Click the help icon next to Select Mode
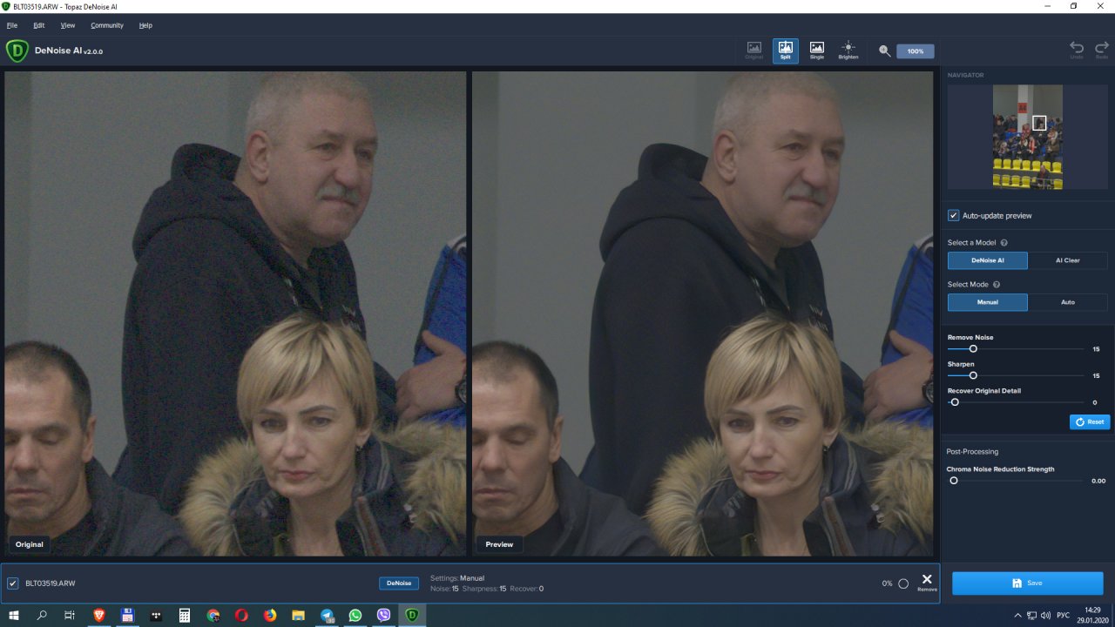This screenshot has width=1115, height=627. click(x=997, y=285)
